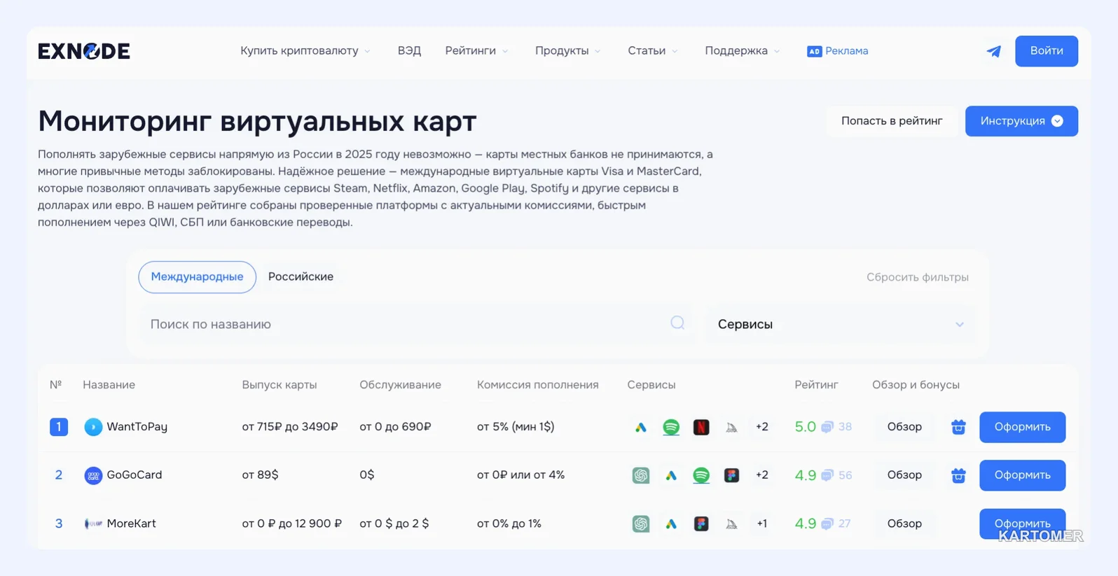1118x576 pixels.
Task: Expand the Инструкция button
Action: [x=1021, y=121]
